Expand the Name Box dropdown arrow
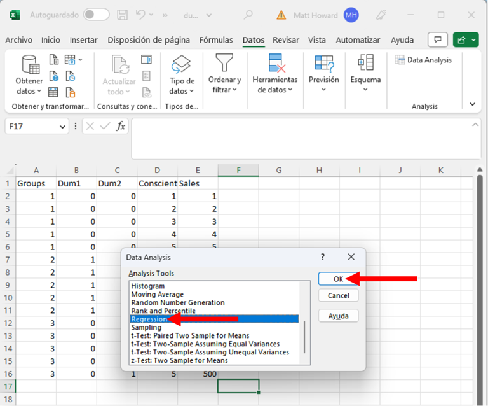488x406 pixels. point(62,127)
